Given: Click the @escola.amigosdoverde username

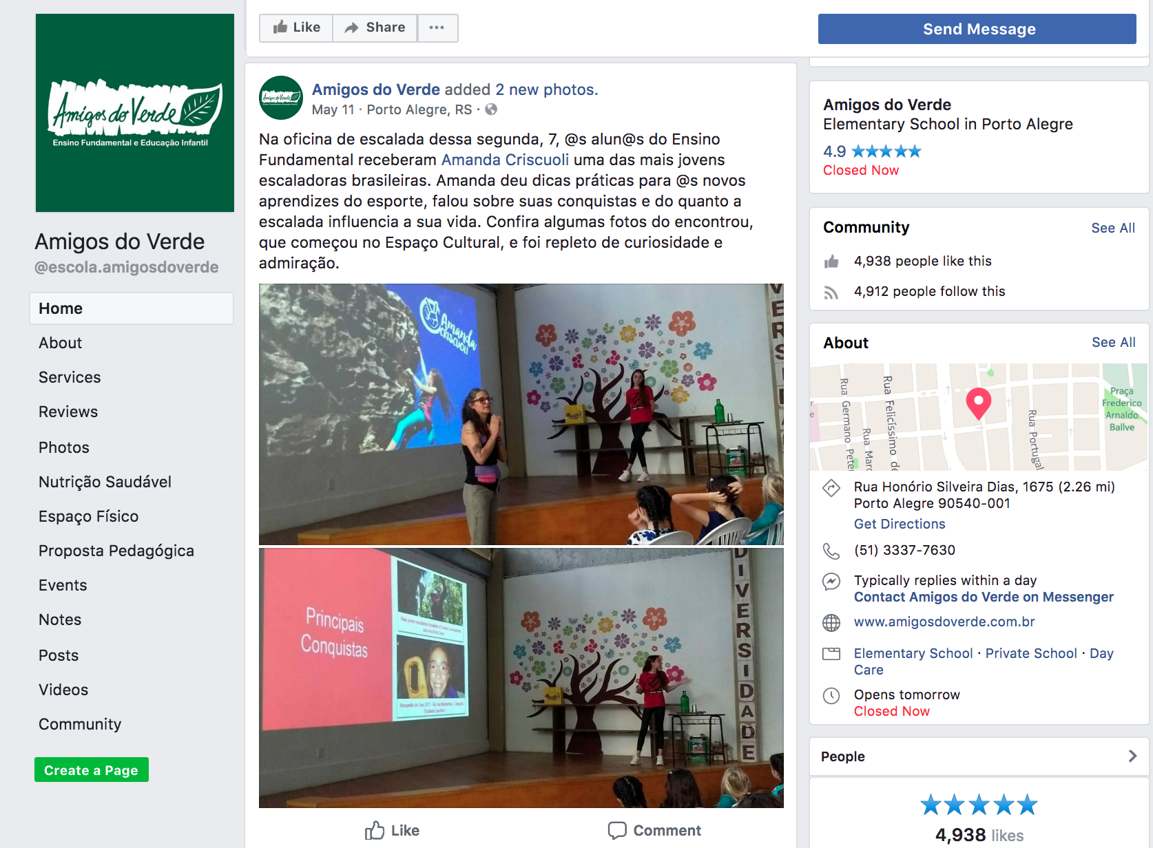Looking at the screenshot, I should [127, 267].
